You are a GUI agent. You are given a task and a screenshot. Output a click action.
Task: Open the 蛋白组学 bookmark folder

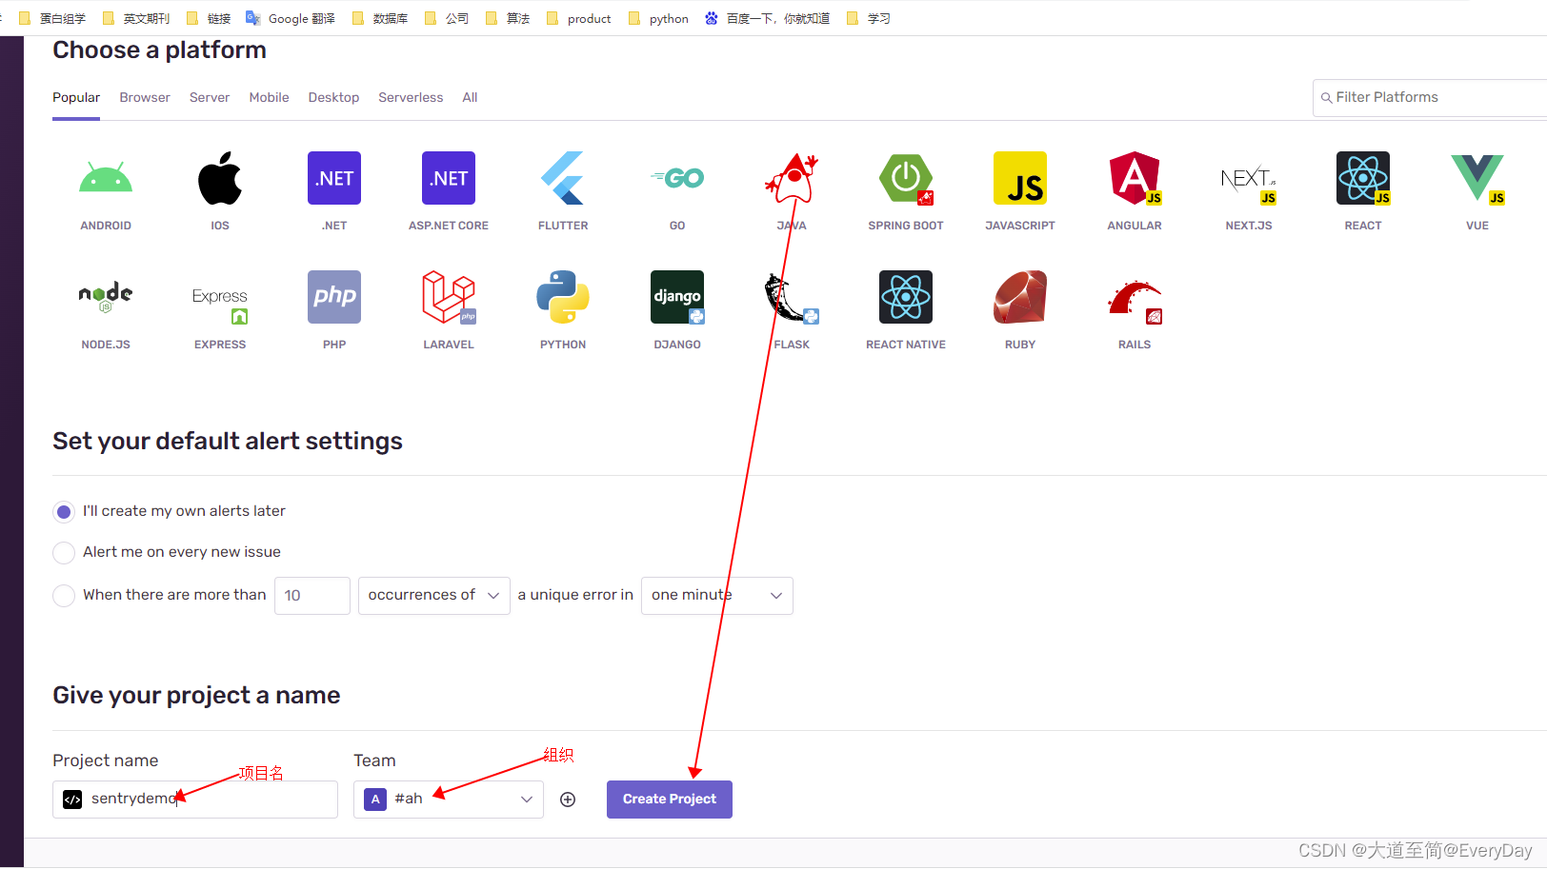52,18
